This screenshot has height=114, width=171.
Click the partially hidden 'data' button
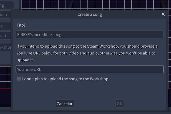click(x=6, y=15)
